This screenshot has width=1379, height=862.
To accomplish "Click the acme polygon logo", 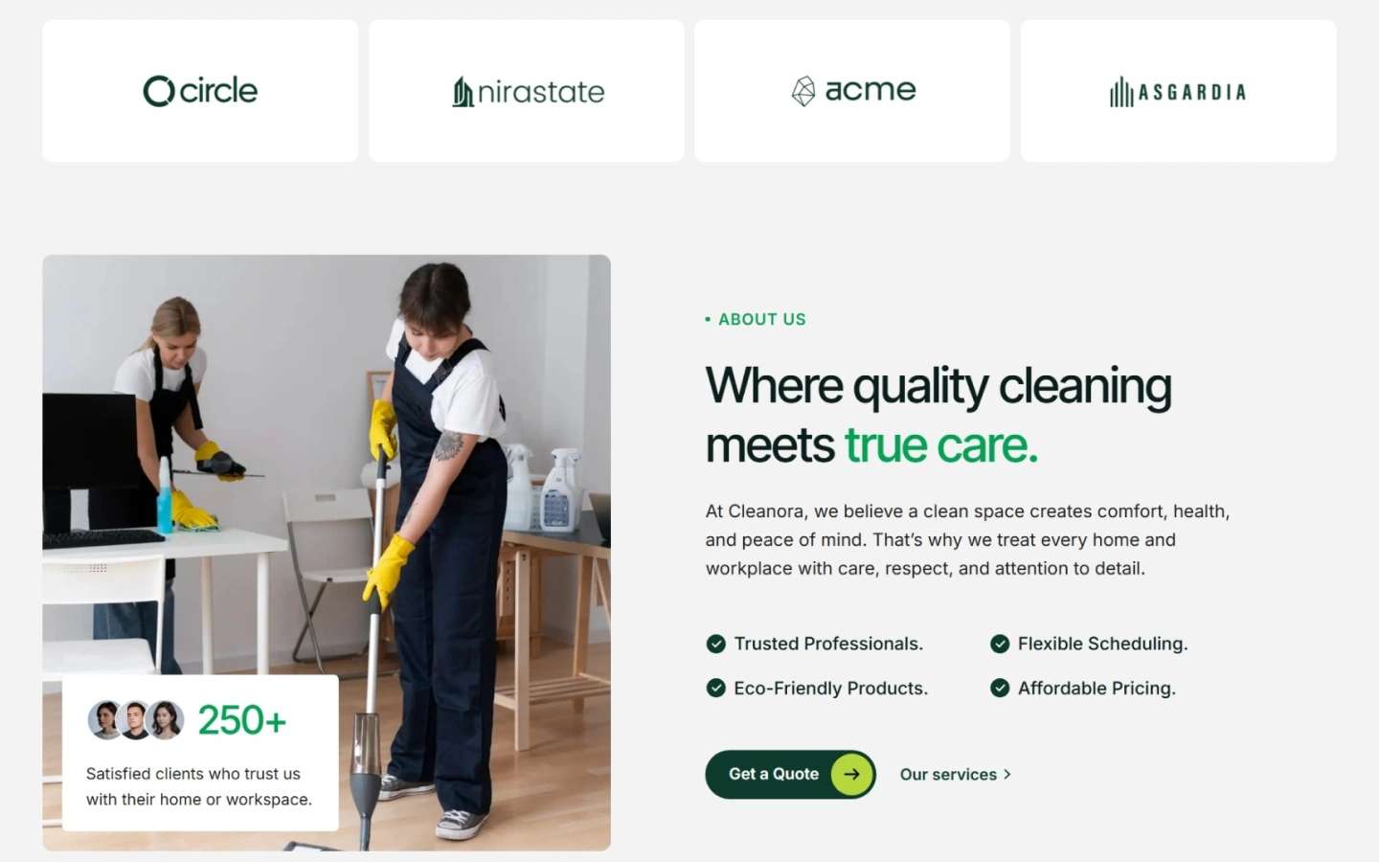I will tap(853, 90).
